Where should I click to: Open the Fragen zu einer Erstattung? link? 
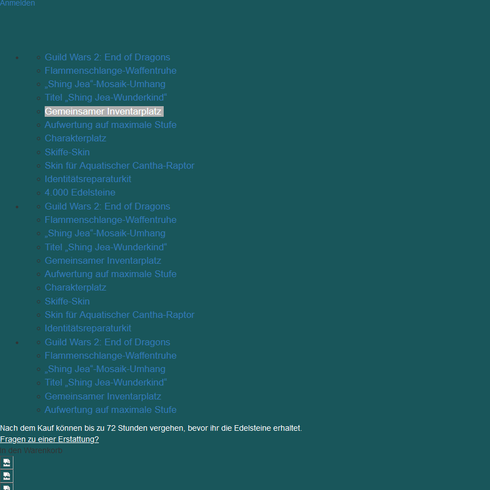click(49, 439)
